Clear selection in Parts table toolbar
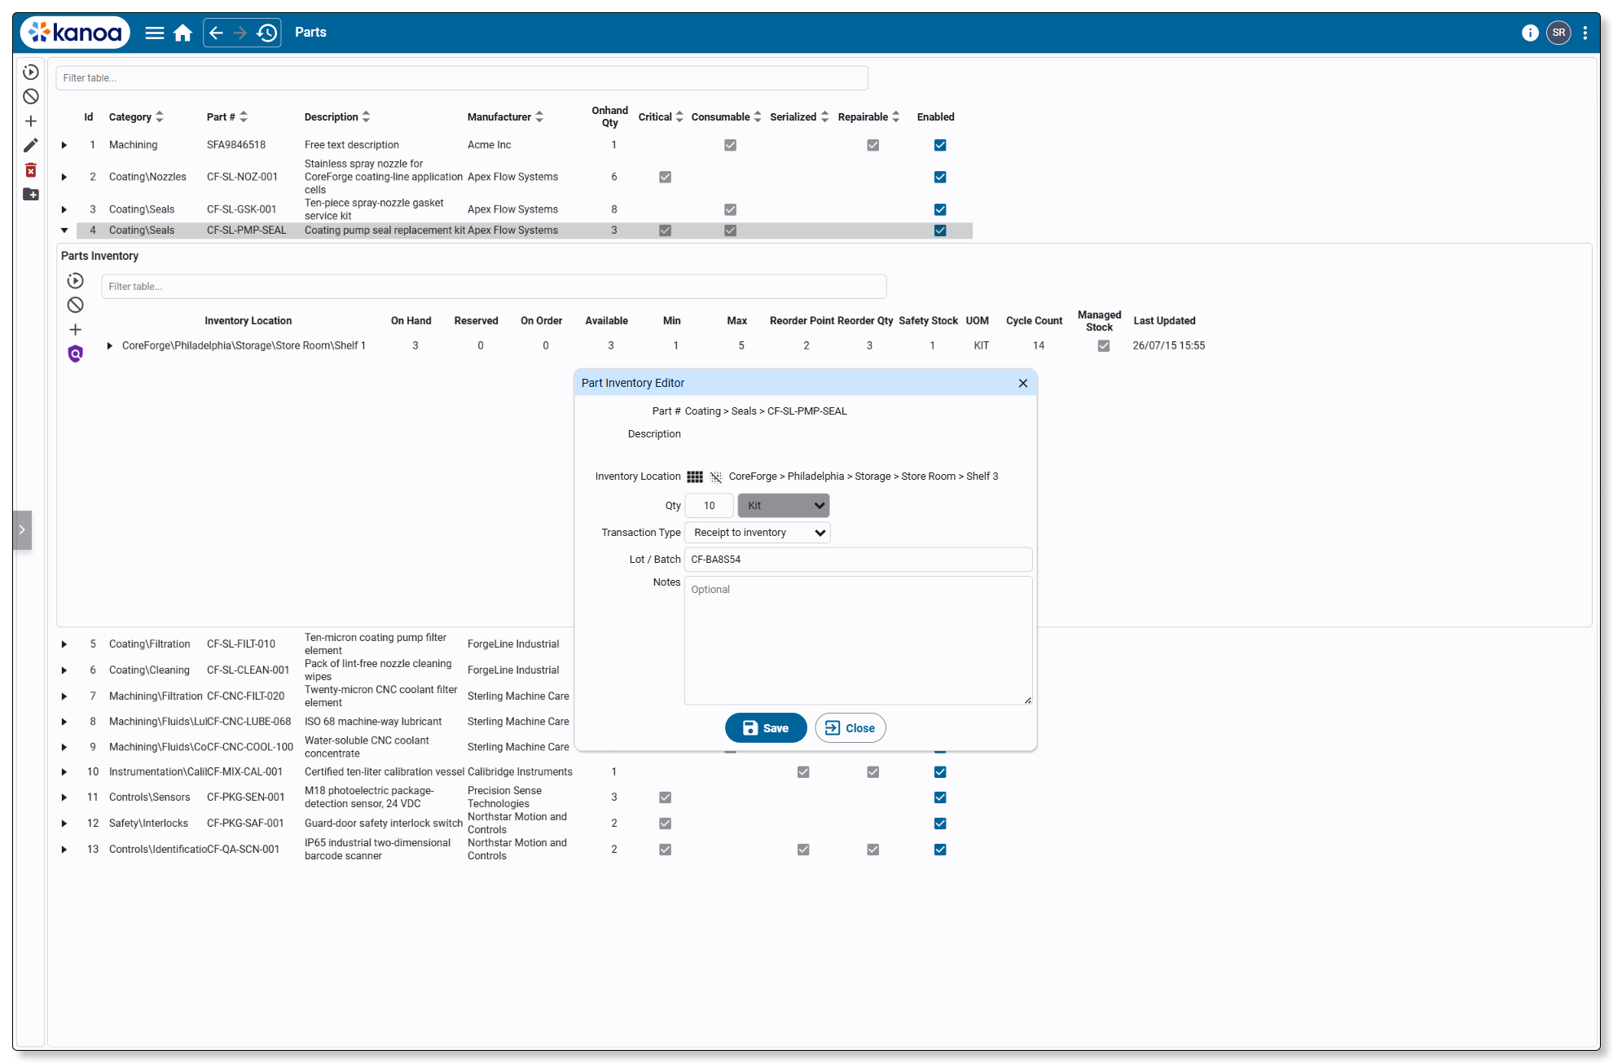This screenshot has height=1063, width=1613. [31, 96]
